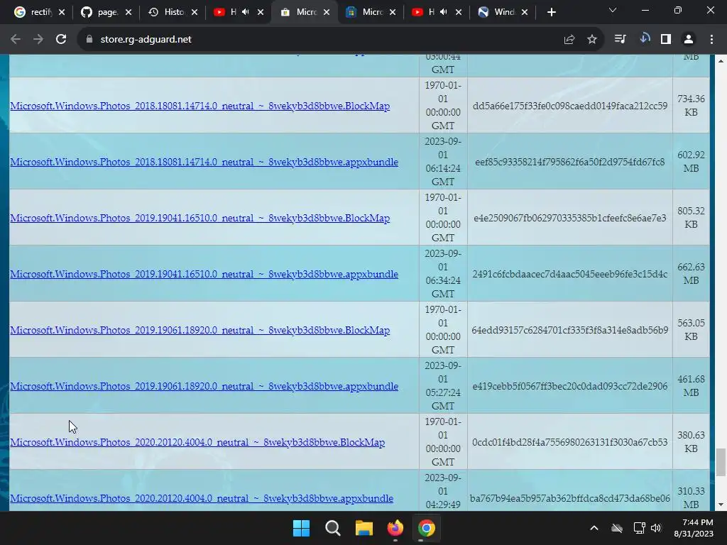
Task: Open the clock showing 7:44 PM
Action: point(694,528)
